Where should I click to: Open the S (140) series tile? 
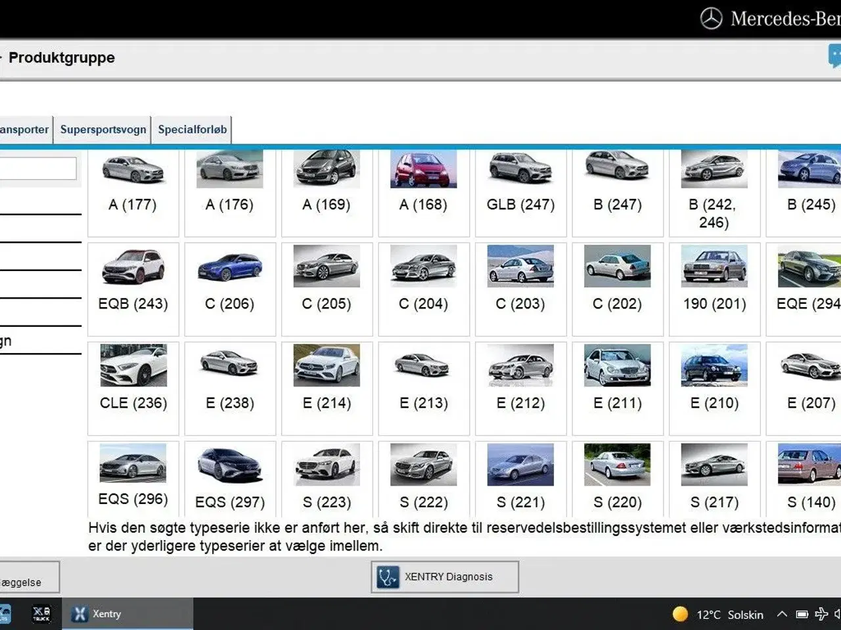pos(804,479)
